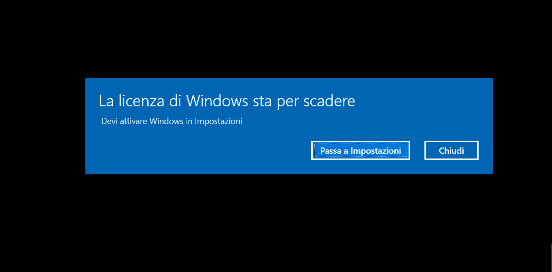This screenshot has height=272, width=552.
Task: Click the "Passa a Impostazioni" button
Action: tap(361, 150)
